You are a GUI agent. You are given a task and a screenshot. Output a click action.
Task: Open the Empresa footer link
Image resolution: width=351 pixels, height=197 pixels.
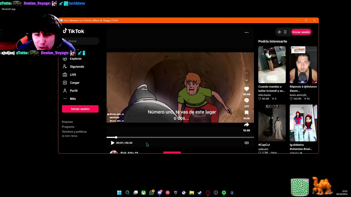(67, 122)
